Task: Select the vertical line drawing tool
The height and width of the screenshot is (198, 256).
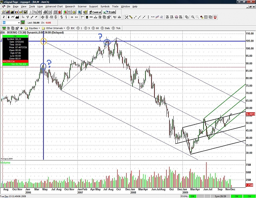Action: tap(148, 17)
